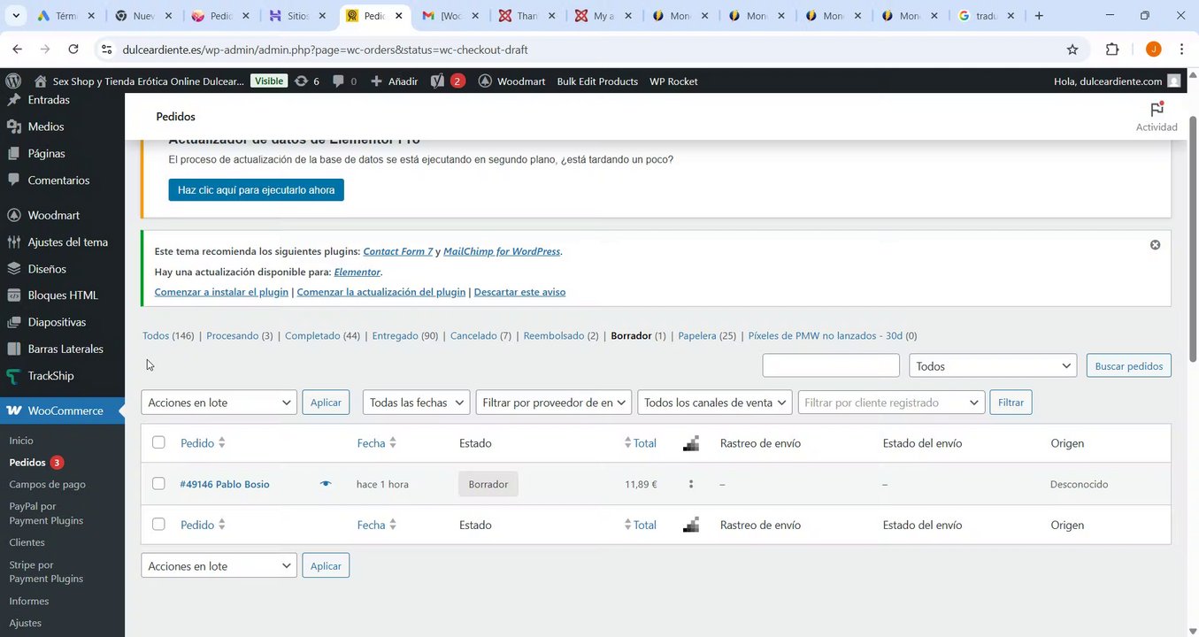Switch to the Gmail browser tab
This screenshot has height=637, width=1199.
point(452,16)
